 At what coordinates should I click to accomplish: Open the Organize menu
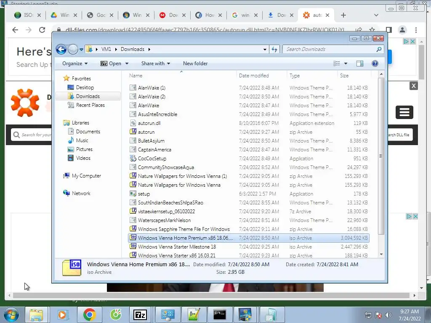(75, 64)
